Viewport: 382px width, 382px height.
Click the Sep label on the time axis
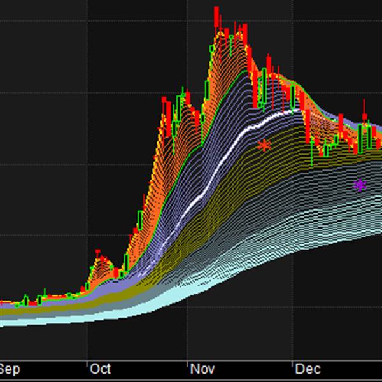[x=10, y=370]
